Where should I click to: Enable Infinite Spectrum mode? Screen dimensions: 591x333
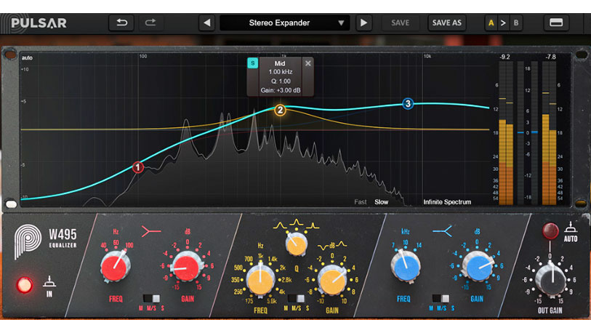point(447,202)
